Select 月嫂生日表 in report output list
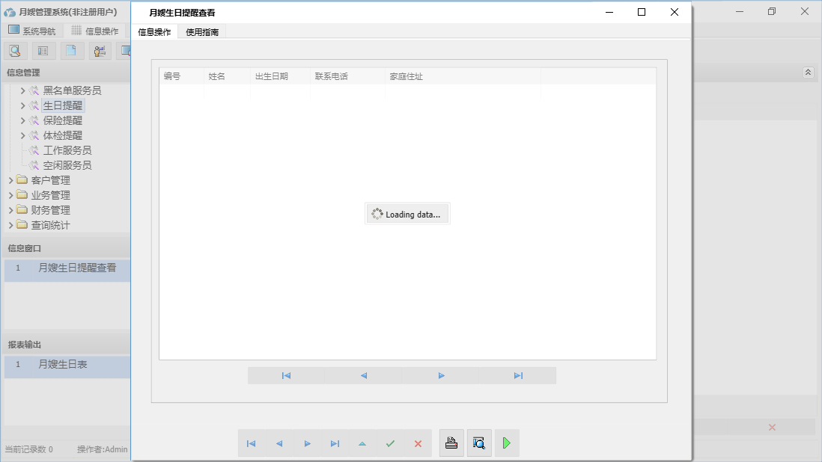The height and width of the screenshot is (462, 822). 63,365
